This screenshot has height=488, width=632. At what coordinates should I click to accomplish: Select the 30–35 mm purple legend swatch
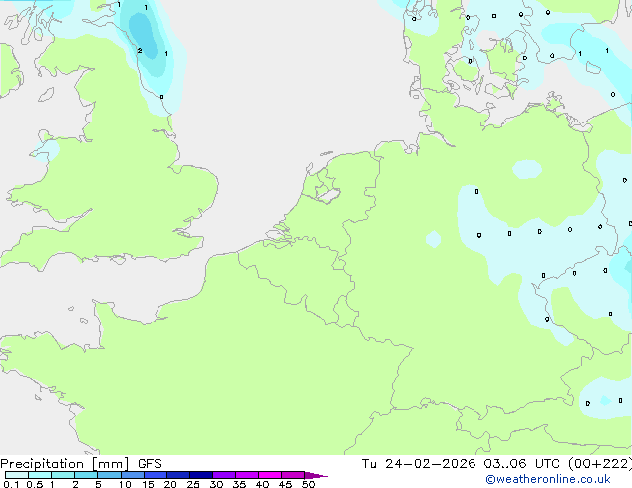(x=224, y=475)
